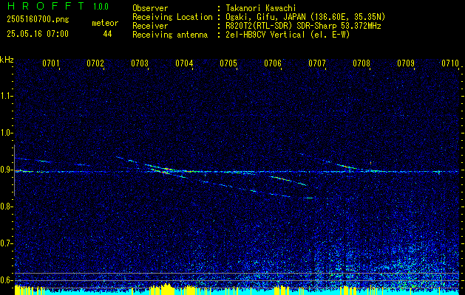Click the 2el-HB9CV Vertical antenna text
Viewport: 465px width, 295px height.
288,35
